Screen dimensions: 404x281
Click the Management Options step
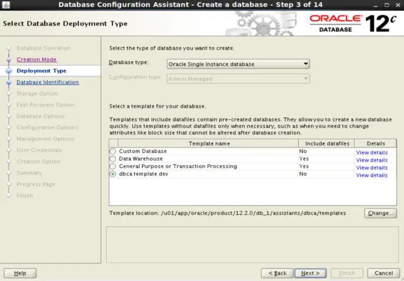(46, 139)
